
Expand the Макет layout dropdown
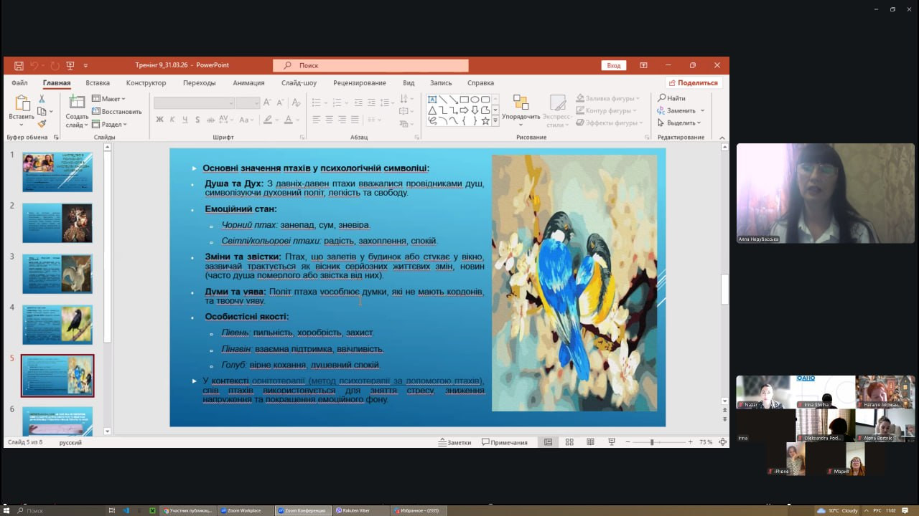tap(109, 99)
